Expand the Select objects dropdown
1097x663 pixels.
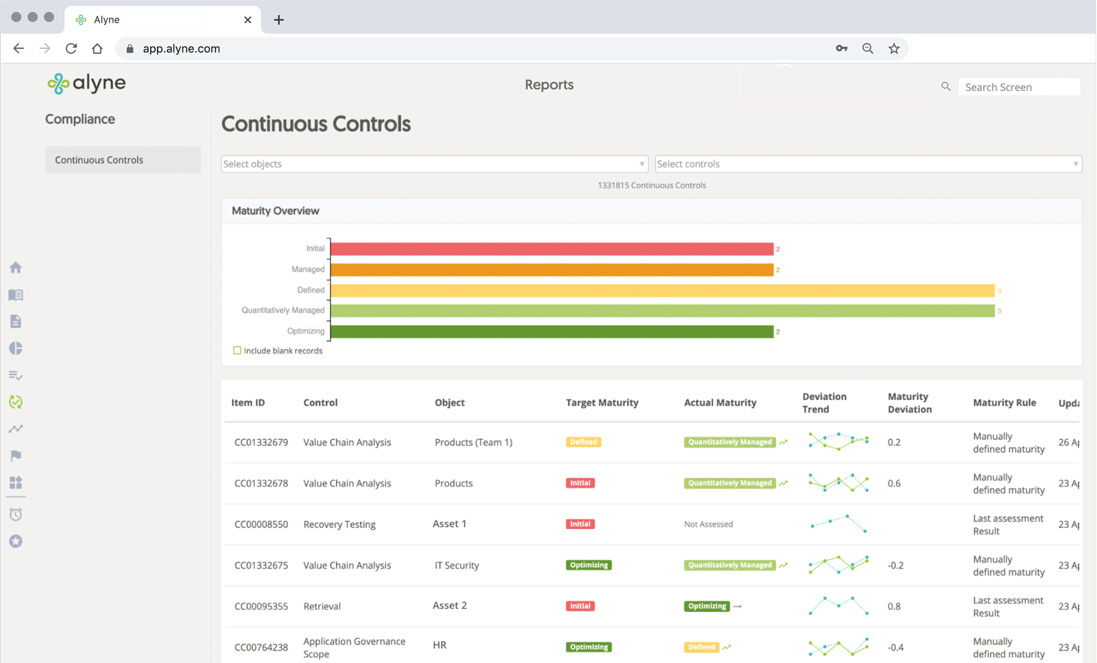click(x=434, y=164)
